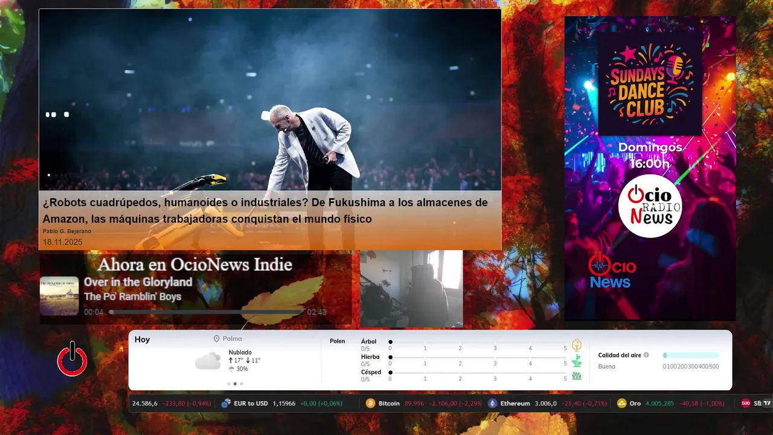Click the Domingos 16:00h banner text
This screenshot has height=435, width=773.
650,155
